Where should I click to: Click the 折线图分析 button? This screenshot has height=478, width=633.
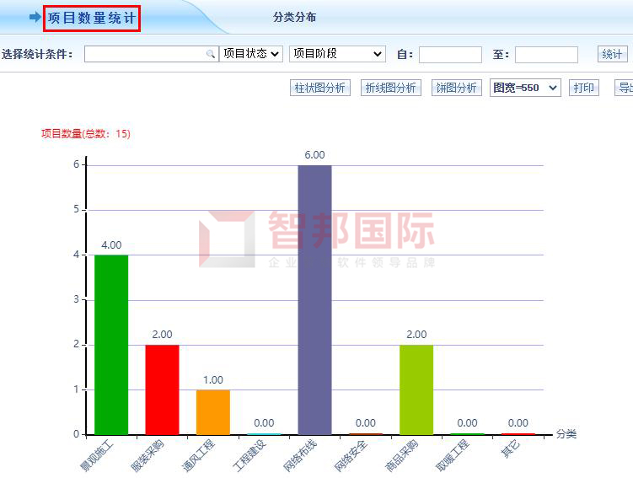pyautogui.click(x=391, y=88)
